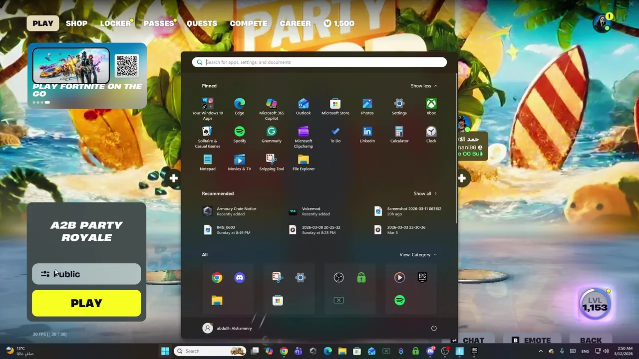639x359 pixels.
Task: Select the Fortnite PLAY tab
Action: click(43, 23)
